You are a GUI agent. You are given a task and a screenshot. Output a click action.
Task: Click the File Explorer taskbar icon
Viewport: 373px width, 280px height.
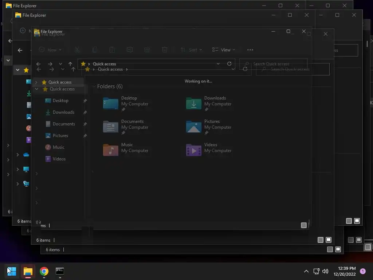pos(28,271)
